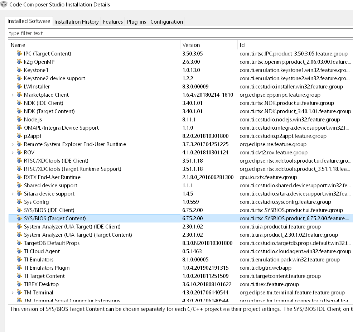Click the NDK (IDE Client) icon
The height and width of the screenshot is (332, 353).
coord(19,103)
